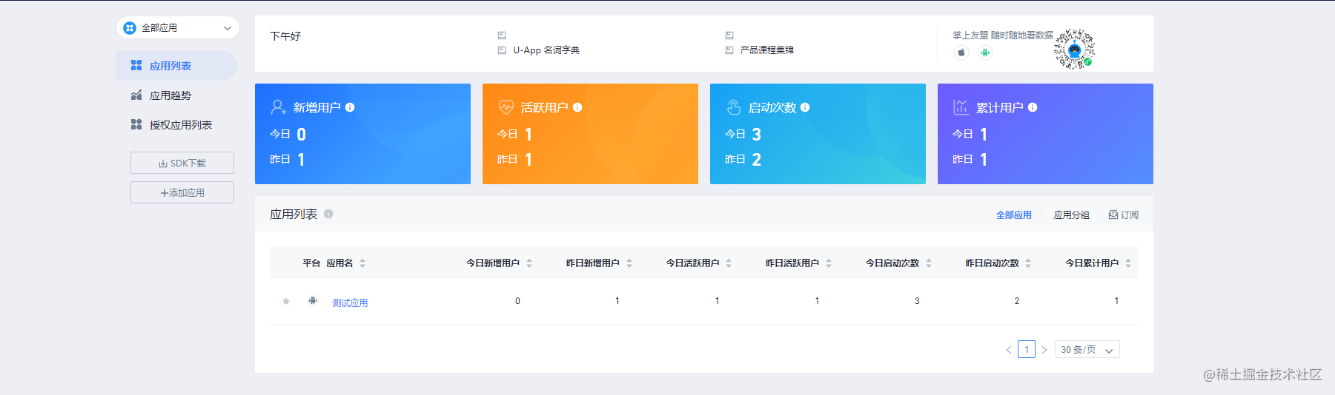1335x395 pixels.
Task: Open the 30 条/页 page size dropdown
Action: 1087,349
